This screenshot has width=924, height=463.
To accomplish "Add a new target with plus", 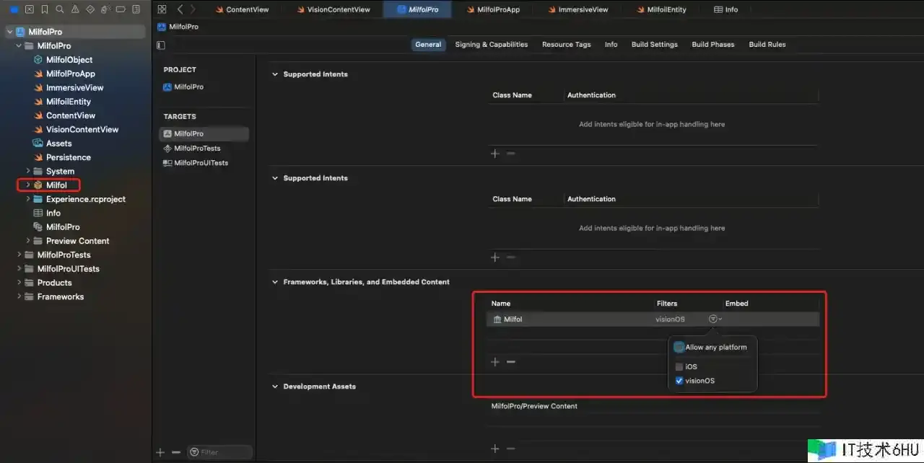I will [x=160, y=452].
